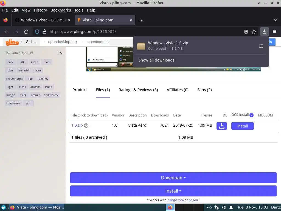Open the History menu

coord(41,10)
